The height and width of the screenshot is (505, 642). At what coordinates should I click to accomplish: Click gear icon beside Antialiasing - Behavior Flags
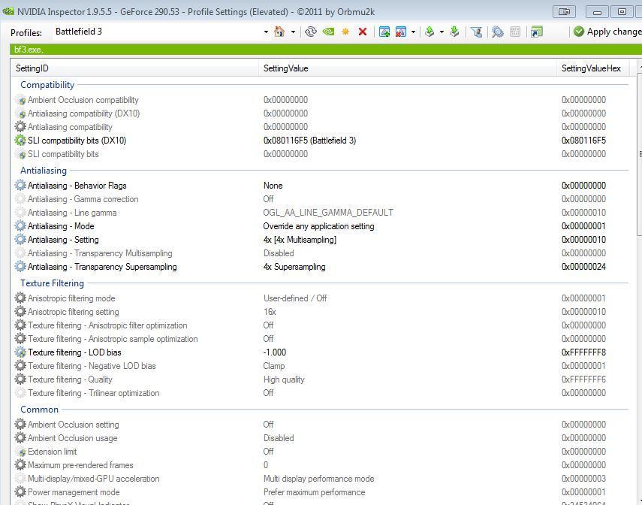tap(20, 186)
